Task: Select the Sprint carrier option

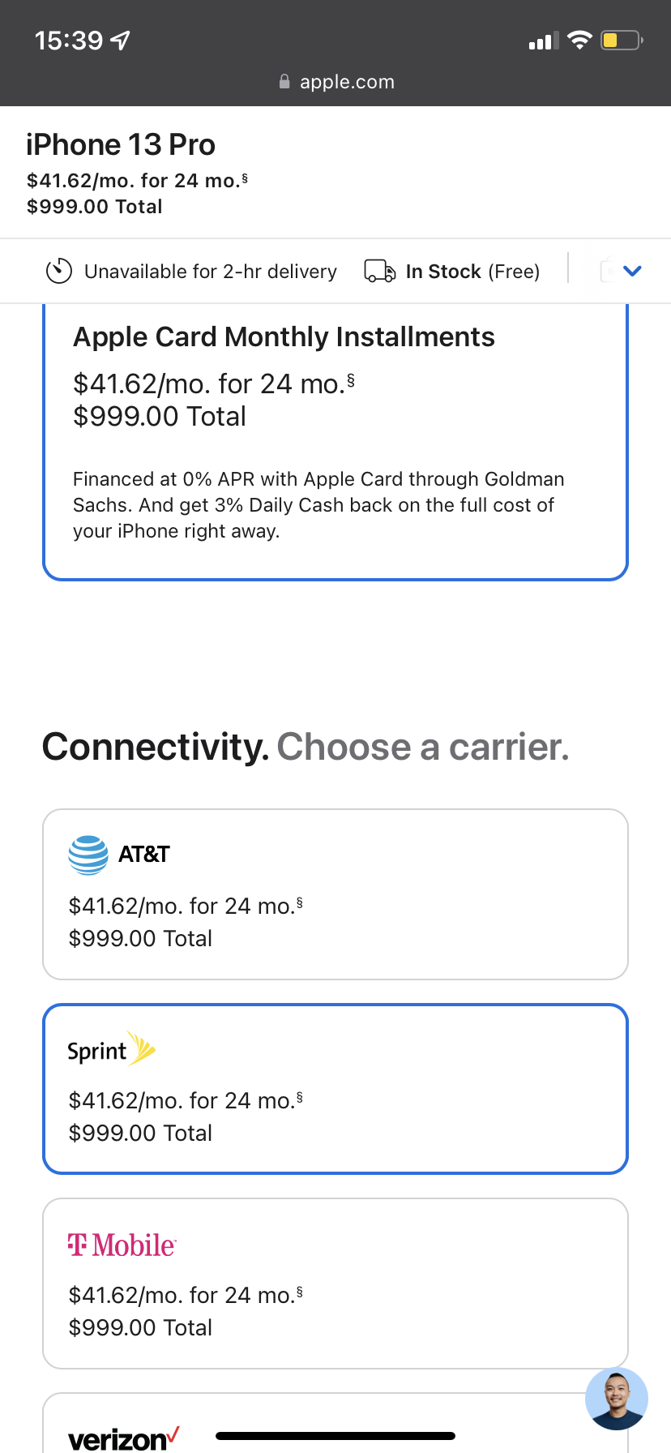Action: tap(335, 1089)
